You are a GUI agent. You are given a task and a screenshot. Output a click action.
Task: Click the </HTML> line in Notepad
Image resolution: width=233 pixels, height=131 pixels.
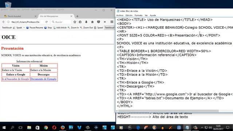[125, 106]
